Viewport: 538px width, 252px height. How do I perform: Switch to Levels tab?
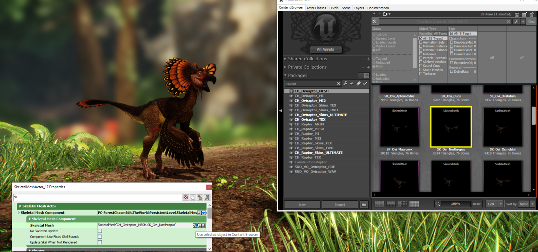(334, 8)
